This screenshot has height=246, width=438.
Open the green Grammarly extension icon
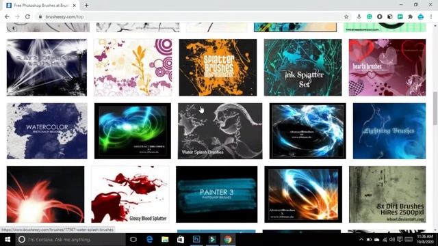370,16
